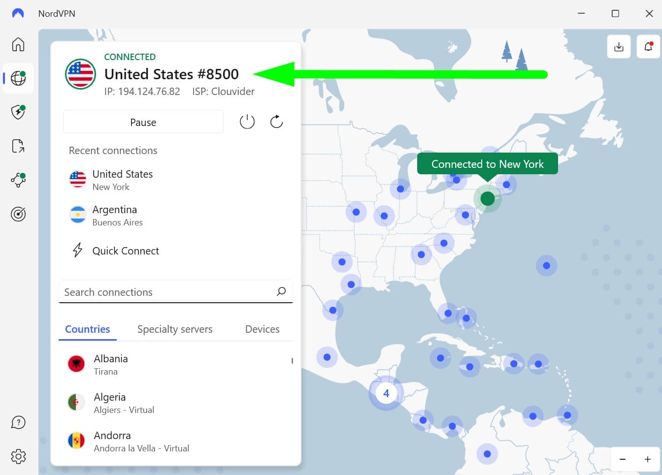Image resolution: width=662 pixels, height=475 pixels.
Task: Zoom in the map with plus button
Action: (x=648, y=459)
